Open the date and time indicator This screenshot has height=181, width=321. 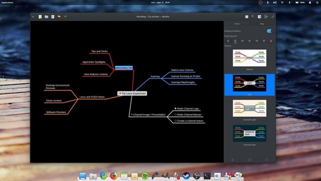pyautogui.click(x=160, y=3)
